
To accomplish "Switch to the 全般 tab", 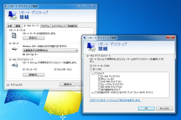I will coord(10,26).
